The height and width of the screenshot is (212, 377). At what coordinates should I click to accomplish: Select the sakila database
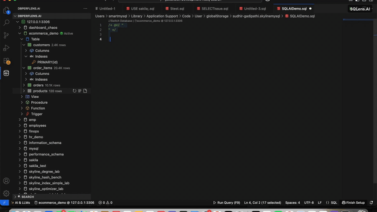(x=34, y=160)
